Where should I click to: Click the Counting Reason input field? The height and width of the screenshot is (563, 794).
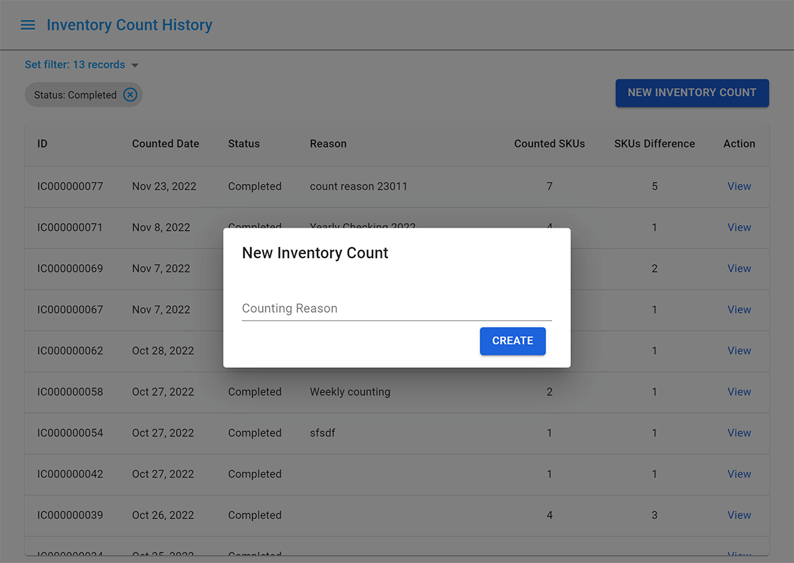point(396,309)
